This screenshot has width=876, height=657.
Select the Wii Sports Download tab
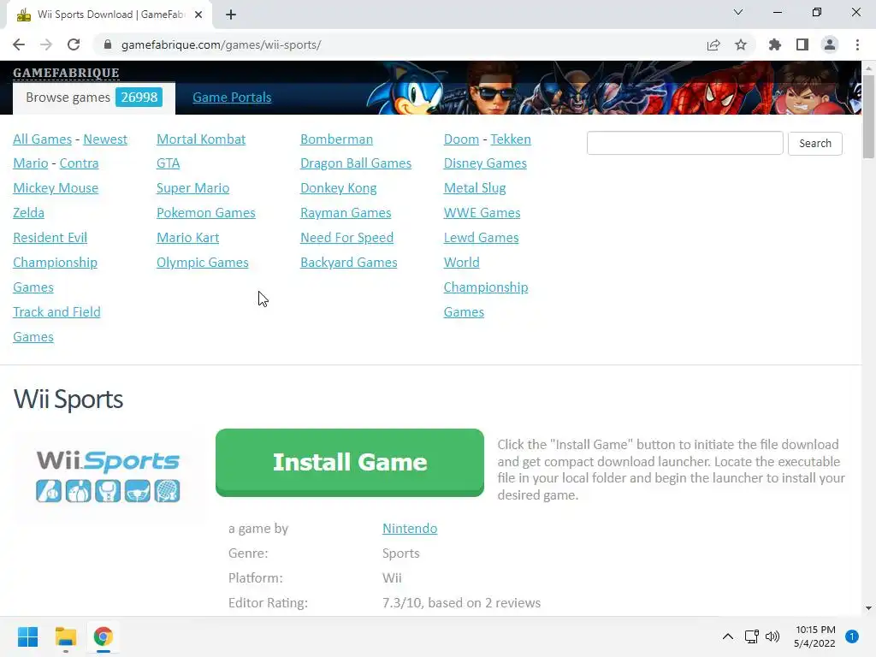click(x=109, y=15)
